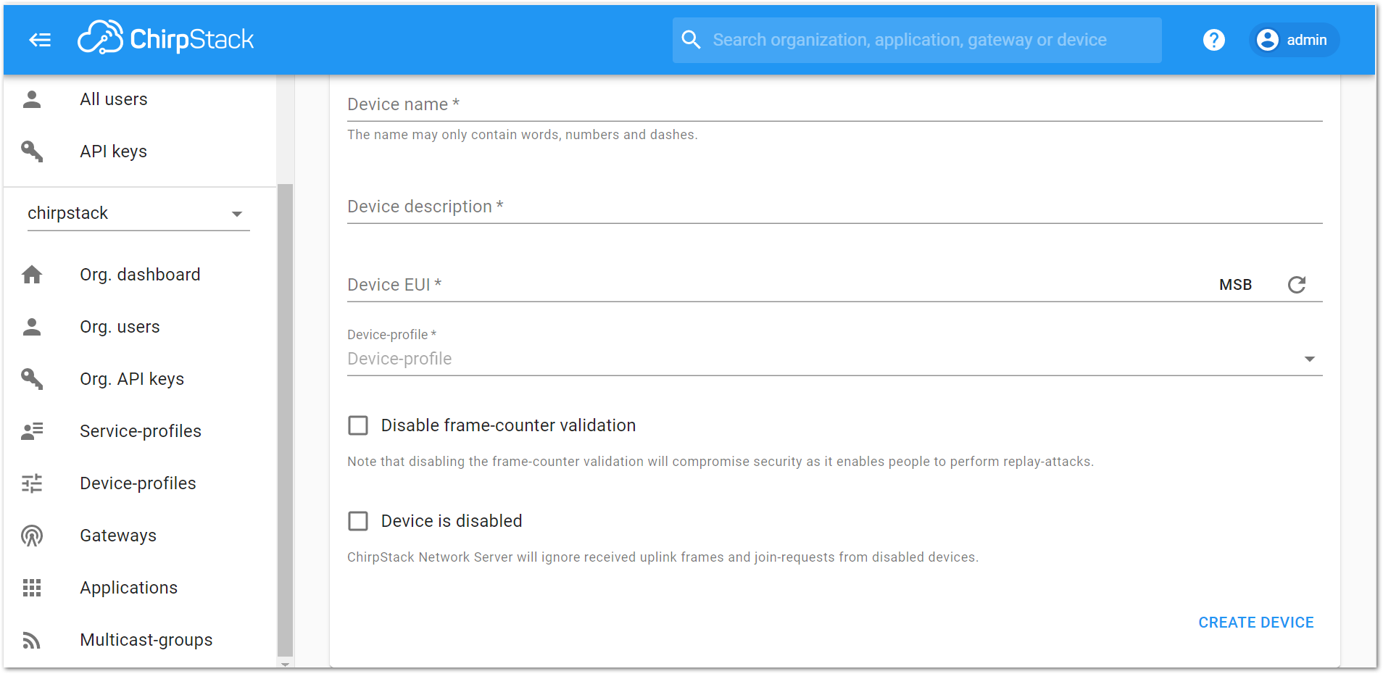Click the All users person icon
1383x674 pixels.
[x=32, y=99]
